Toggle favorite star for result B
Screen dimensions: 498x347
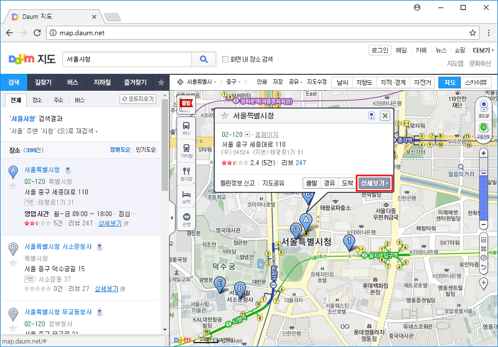(x=13, y=263)
